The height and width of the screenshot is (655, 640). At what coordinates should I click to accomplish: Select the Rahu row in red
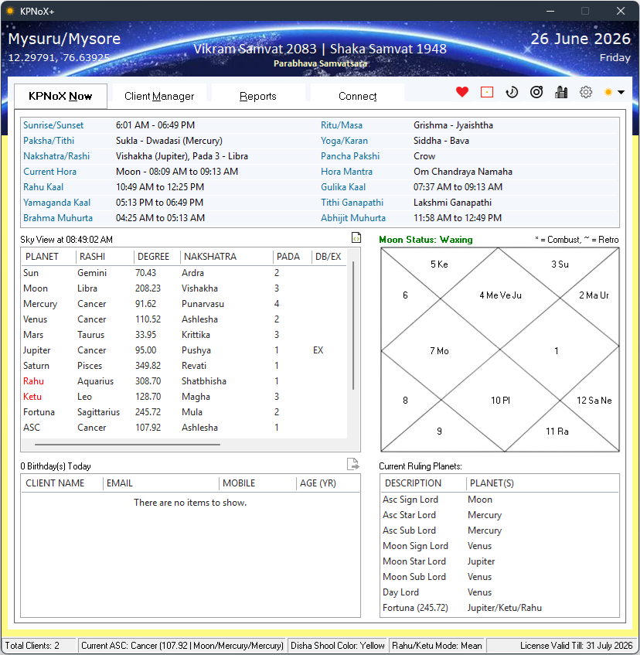pyautogui.click(x=184, y=381)
